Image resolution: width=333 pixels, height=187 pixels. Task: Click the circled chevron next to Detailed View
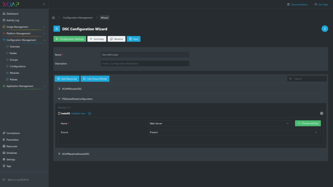point(90,113)
